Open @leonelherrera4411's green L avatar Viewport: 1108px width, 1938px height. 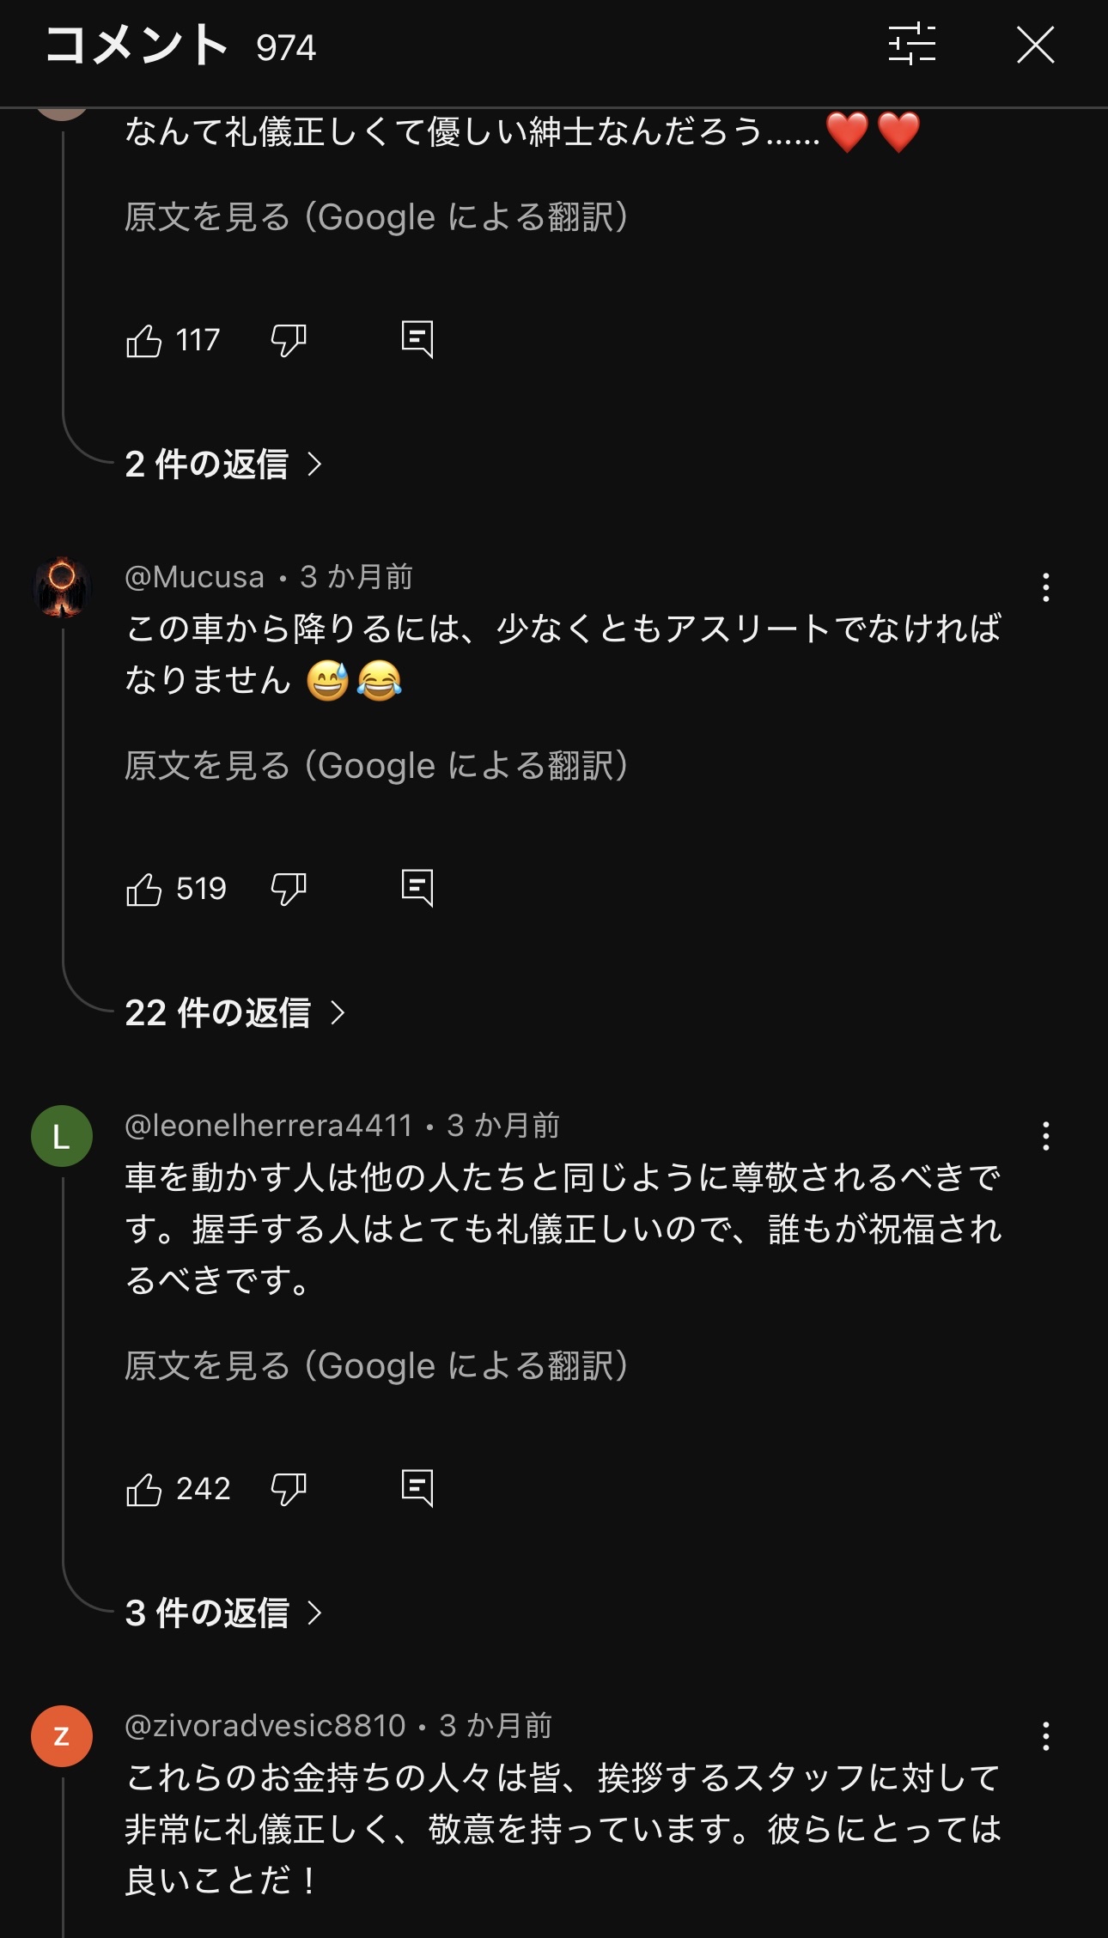pyautogui.click(x=62, y=1136)
